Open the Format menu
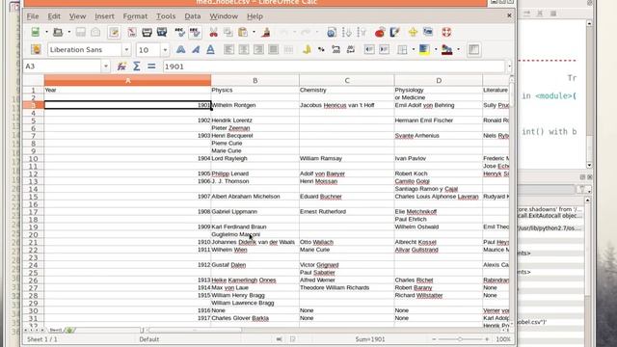617x347 pixels. coord(135,16)
